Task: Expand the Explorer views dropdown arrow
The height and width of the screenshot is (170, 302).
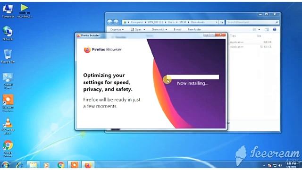Action: pos(259,29)
